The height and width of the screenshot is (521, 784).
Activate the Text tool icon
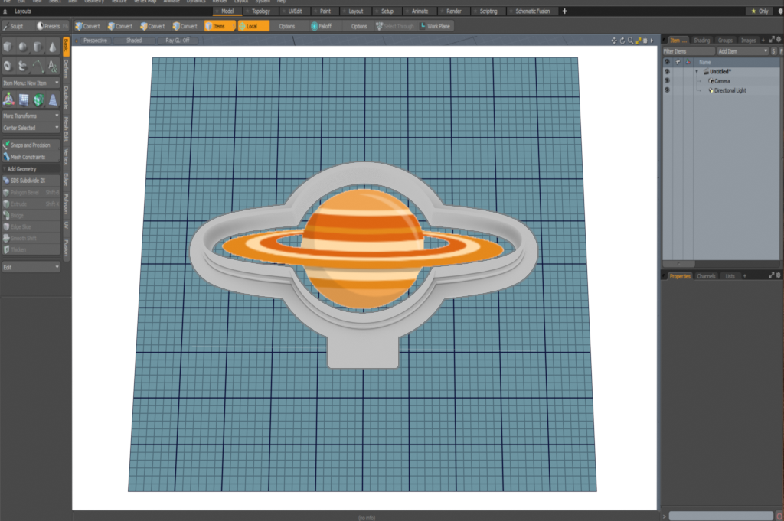53,67
